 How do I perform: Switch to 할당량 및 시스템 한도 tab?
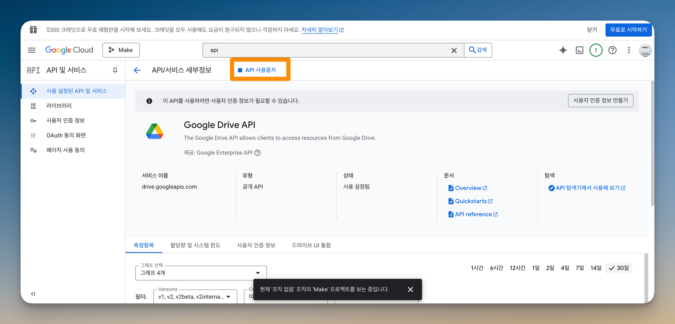tap(195, 245)
